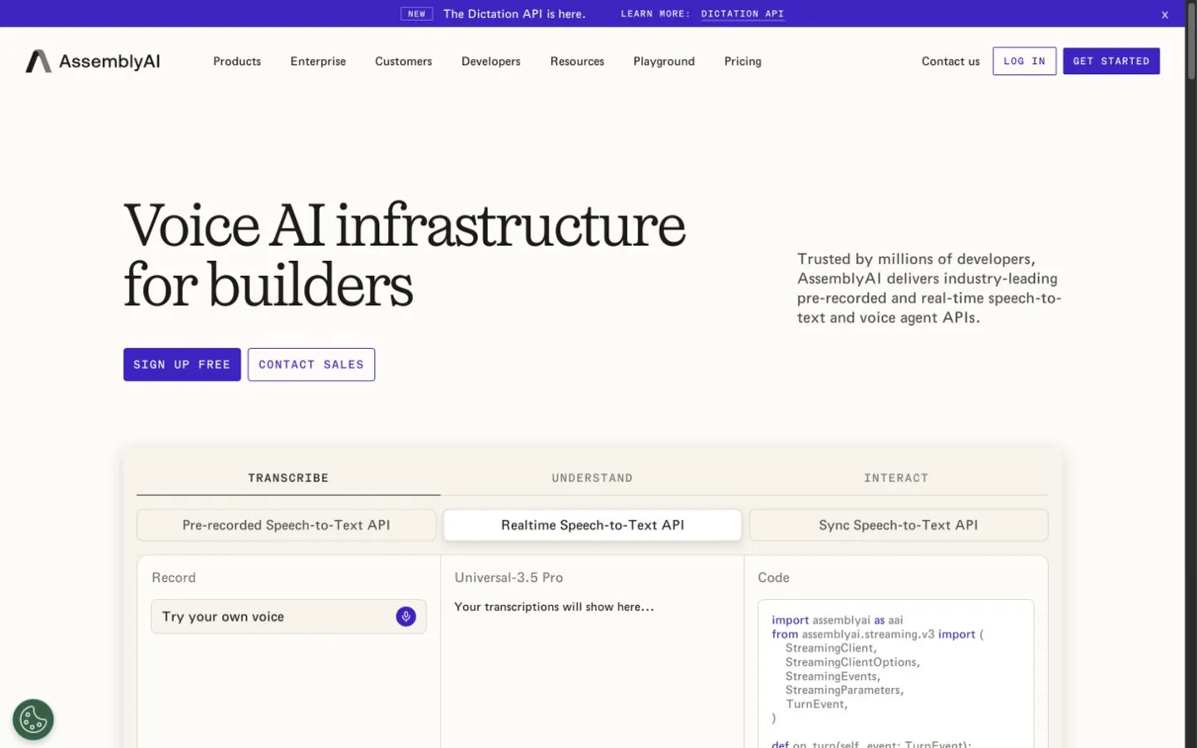The width and height of the screenshot is (1197, 748).
Task: Open the Enterprise menu item
Action: [318, 62]
